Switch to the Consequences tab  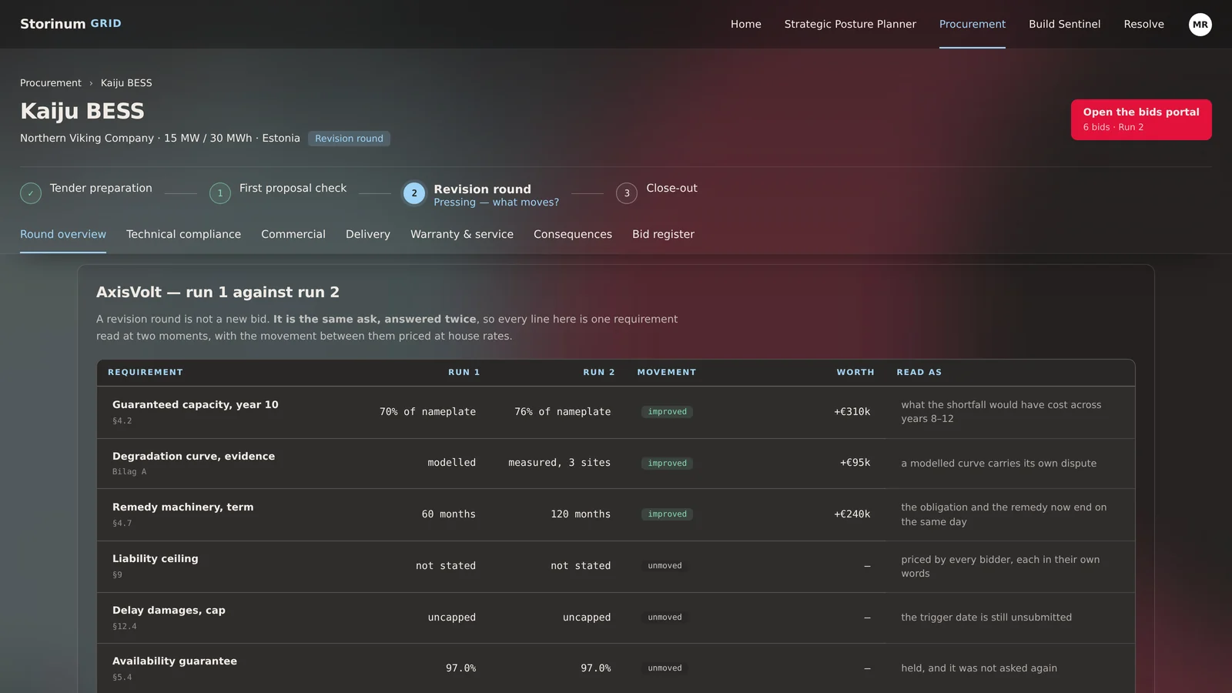(573, 234)
